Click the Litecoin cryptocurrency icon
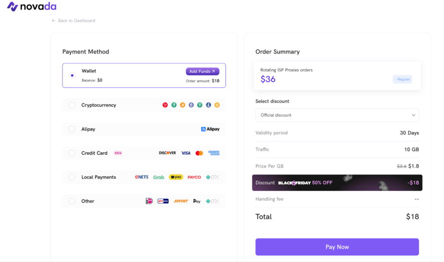This screenshot has height=262, width=444. pyautogui.click(x=208, y=105)
